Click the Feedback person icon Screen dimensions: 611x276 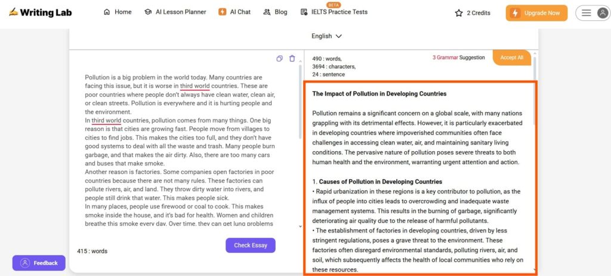coord(25,263)
